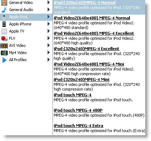The width and height of the screenshot is (151, 141).
Task: Click description '(640*480 high quality)'
Action: (73, 43)
